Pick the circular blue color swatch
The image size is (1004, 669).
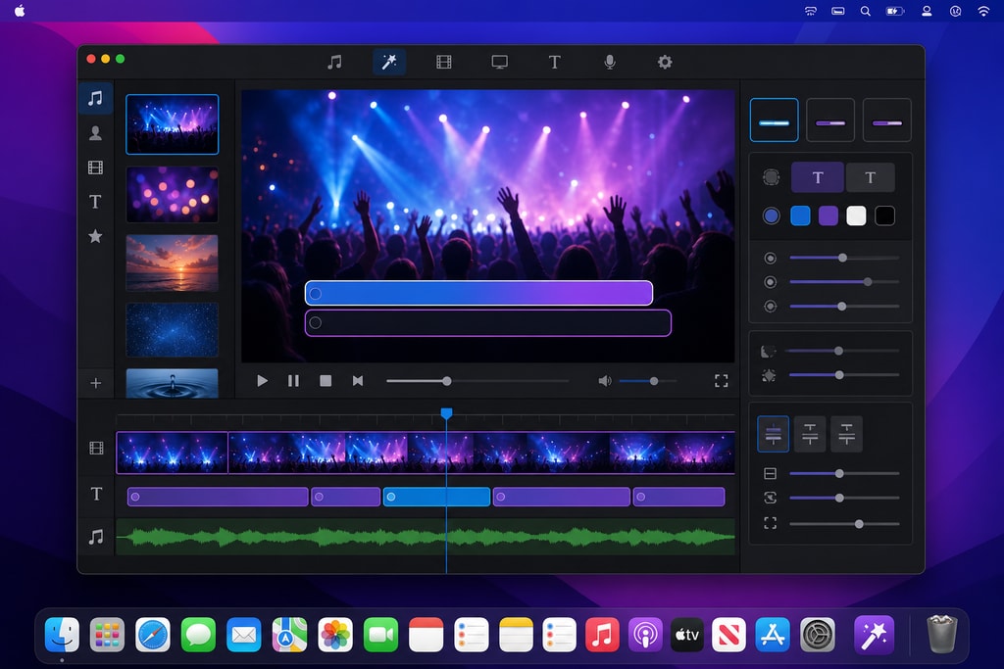click(x=771, y=216)
